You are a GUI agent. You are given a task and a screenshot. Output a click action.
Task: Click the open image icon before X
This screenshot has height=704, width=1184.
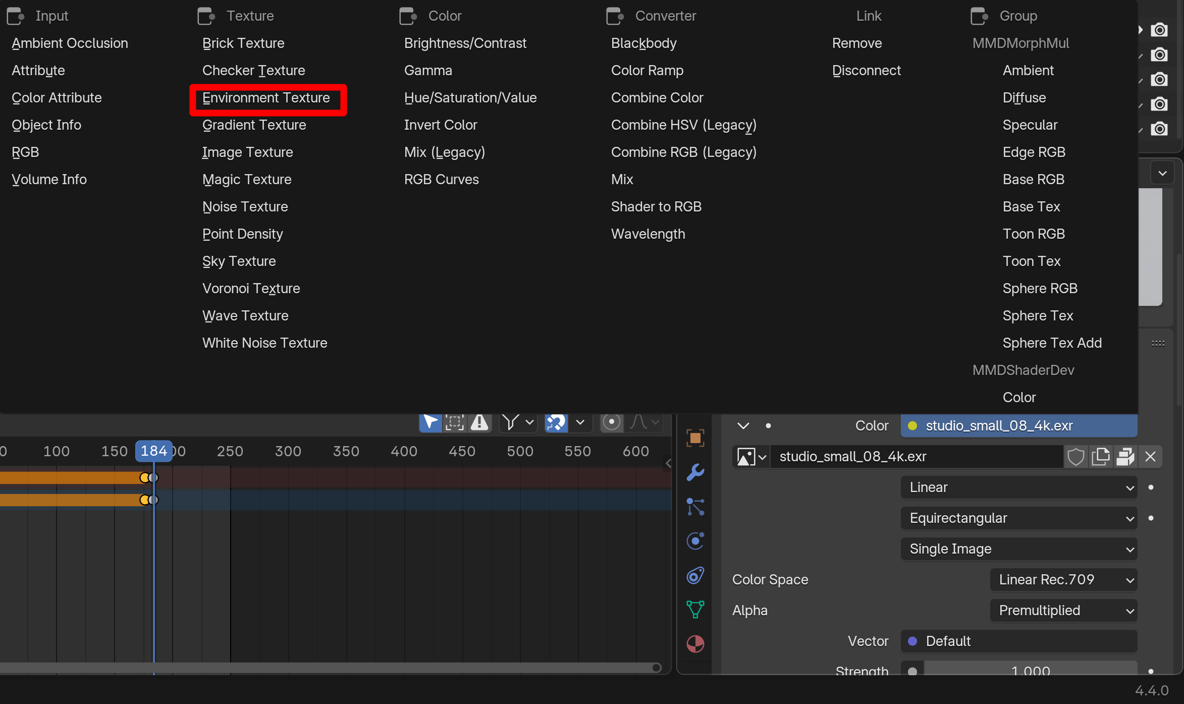(1125, 457)
